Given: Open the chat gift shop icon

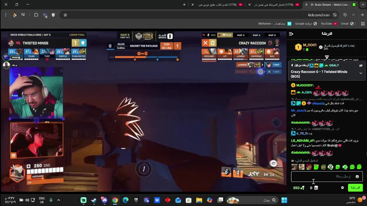Looking at the screenshot, I should pyautogui.click(x=316, y=188).
